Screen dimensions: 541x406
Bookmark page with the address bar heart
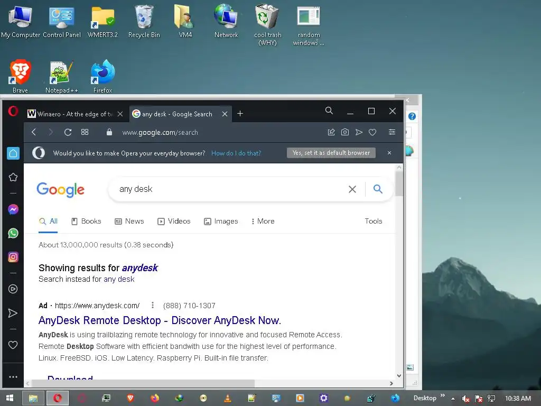(x=372, y=132)
